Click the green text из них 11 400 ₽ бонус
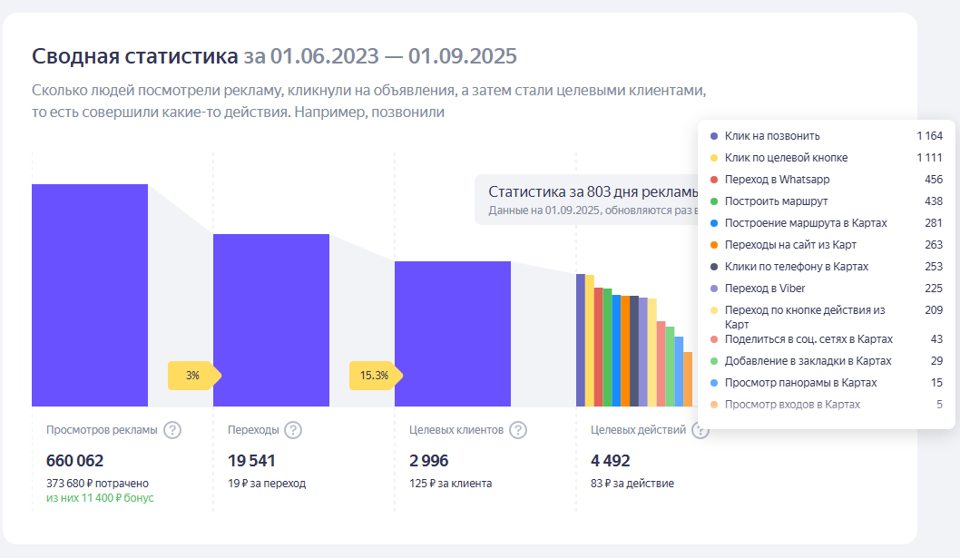This screenshot has height=558, width=960. pyautogui.click(x=100, y=498)
